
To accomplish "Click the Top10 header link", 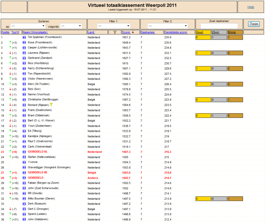I will click(x=15, y=32).
